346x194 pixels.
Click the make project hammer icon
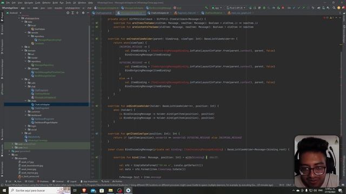click(x=207, y=8)
